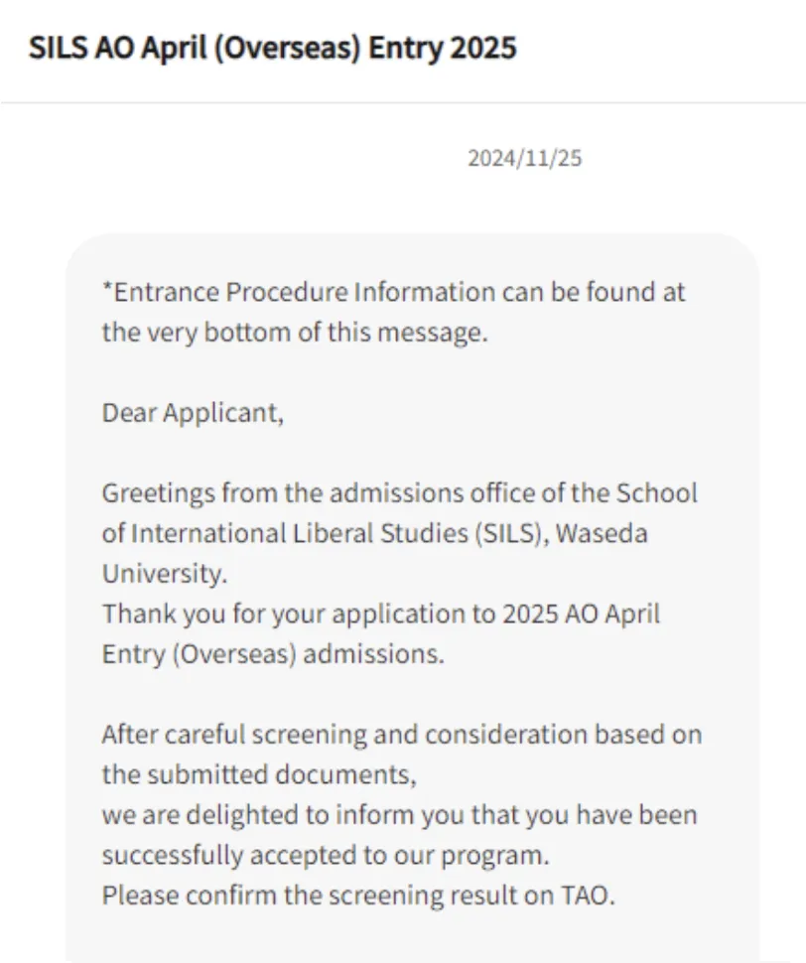Click the "we are delighted to inform you" line

point(399,815)
